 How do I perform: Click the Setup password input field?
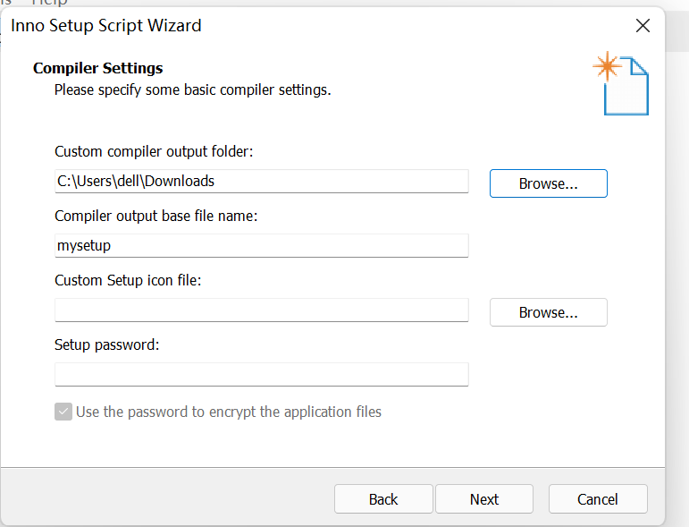coord(262,374)
